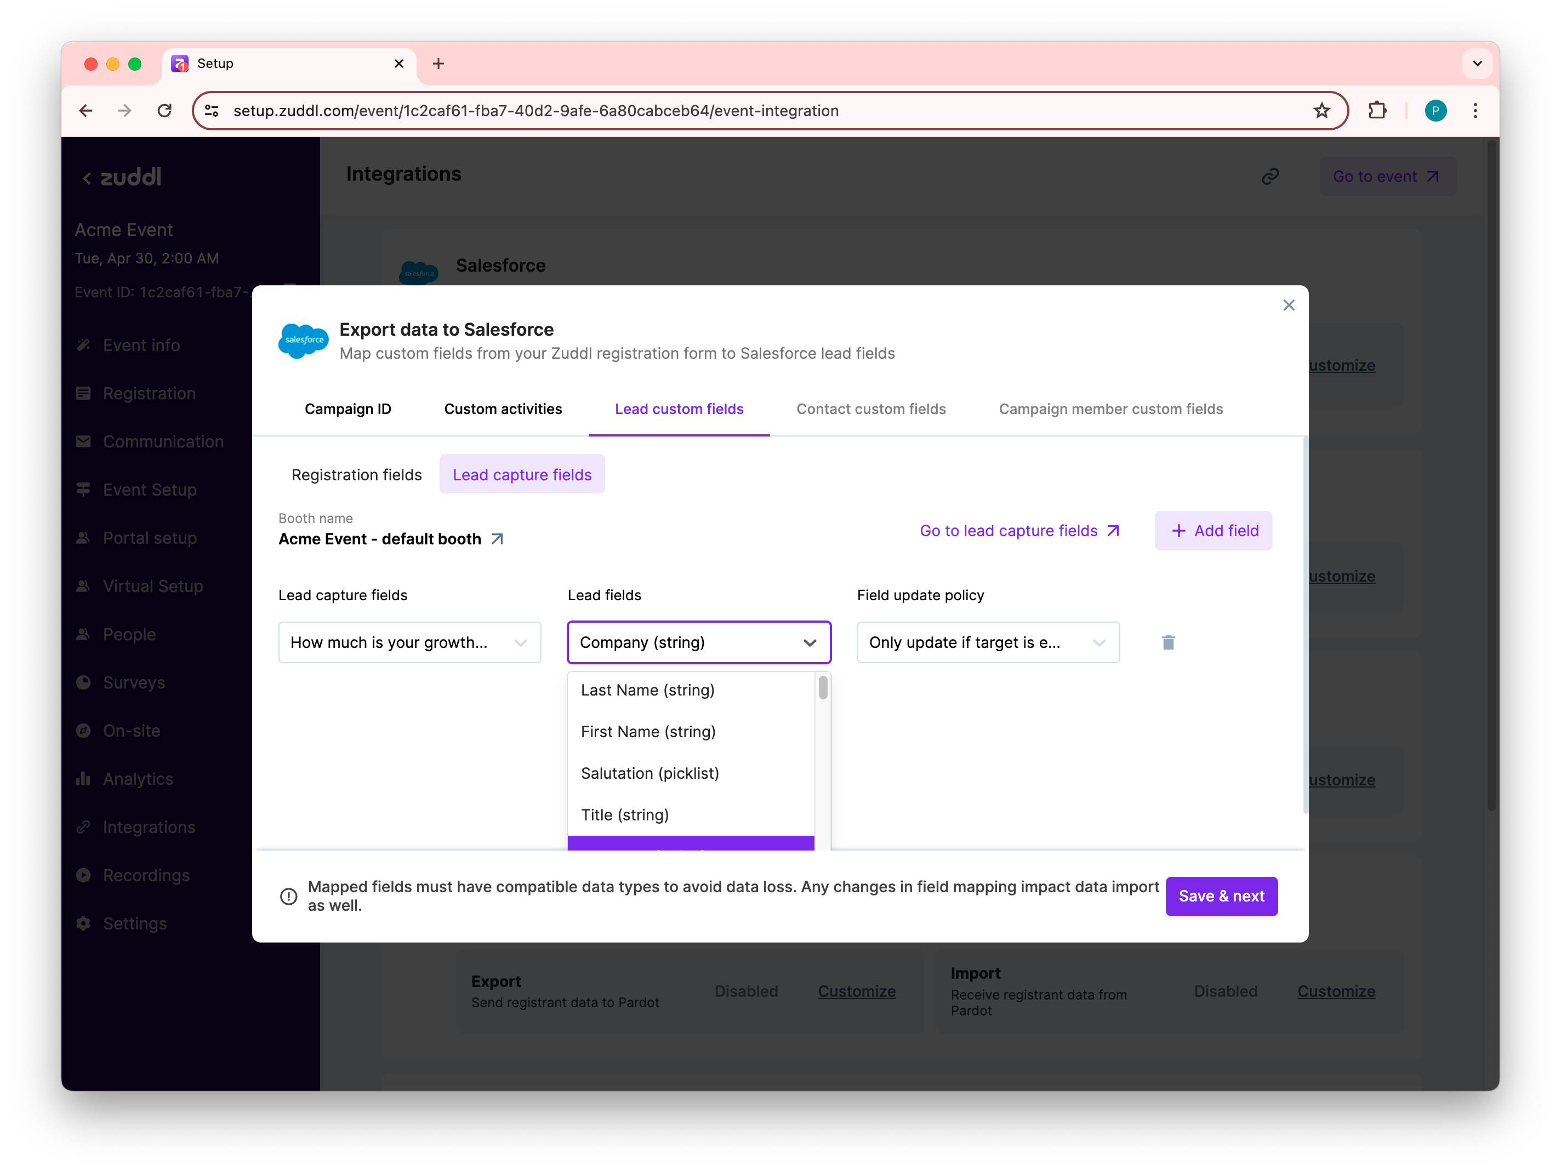This screenshot has height=1172, width=1561.
Task: Bookmark this page with the star icon
Action: [x=1322, y=111]
